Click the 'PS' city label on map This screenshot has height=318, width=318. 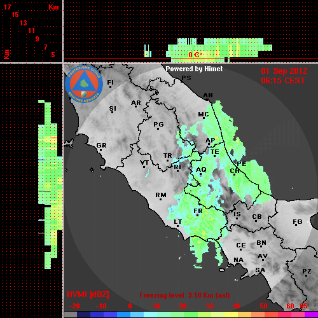pyautogui.click(x=186, y=78)
